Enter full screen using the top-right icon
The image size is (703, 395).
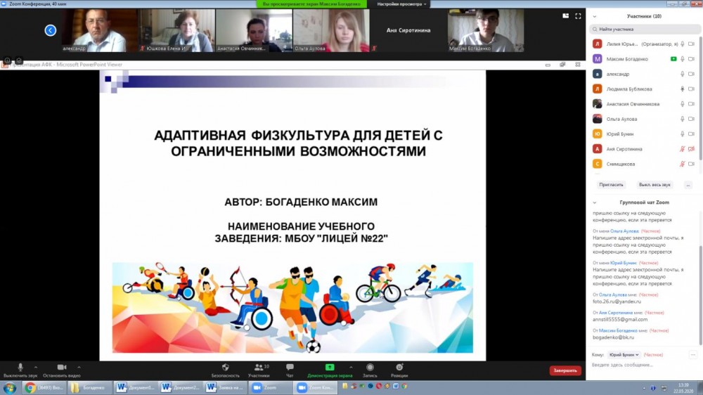pos(578,16)
